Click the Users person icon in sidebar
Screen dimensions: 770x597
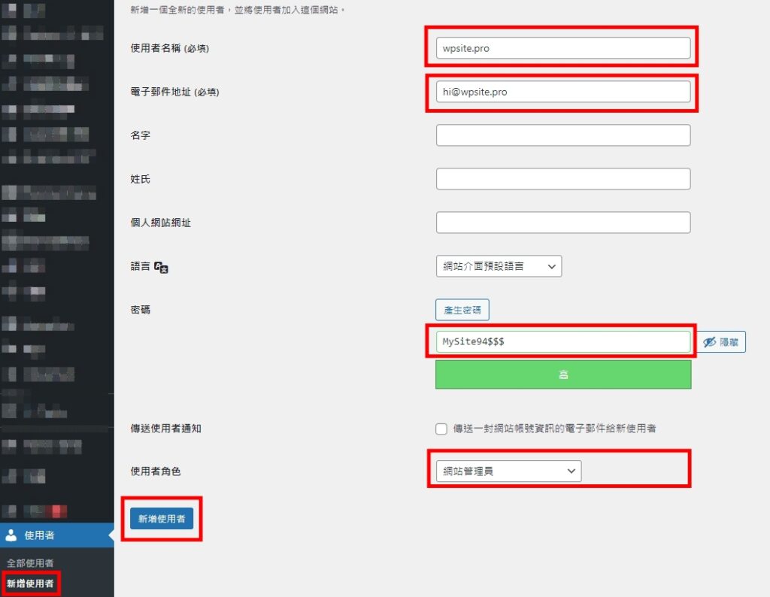pyautogui.click(x=11, y=535)
